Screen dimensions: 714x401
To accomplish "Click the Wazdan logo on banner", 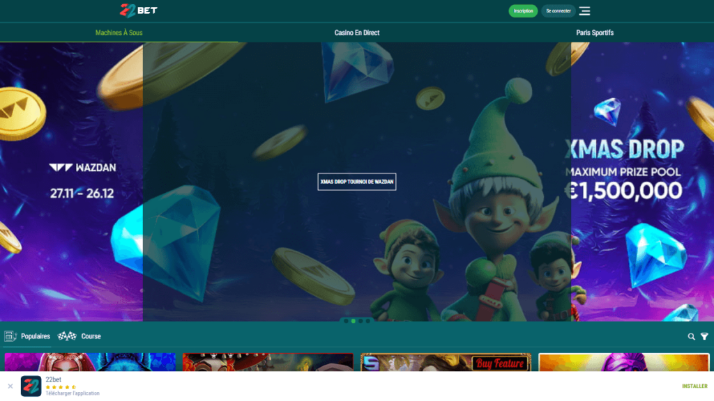I will tap(82, 167).
